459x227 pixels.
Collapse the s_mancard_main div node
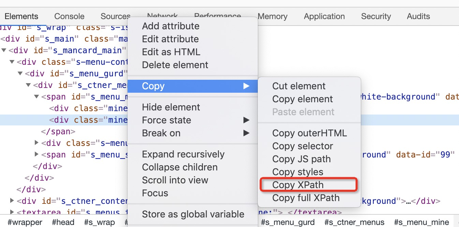click(4, 50)
